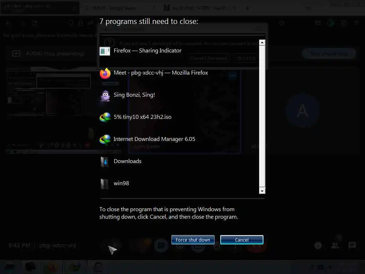Select the Mozilla Firefox icon for Meet

tap(105, 73)
